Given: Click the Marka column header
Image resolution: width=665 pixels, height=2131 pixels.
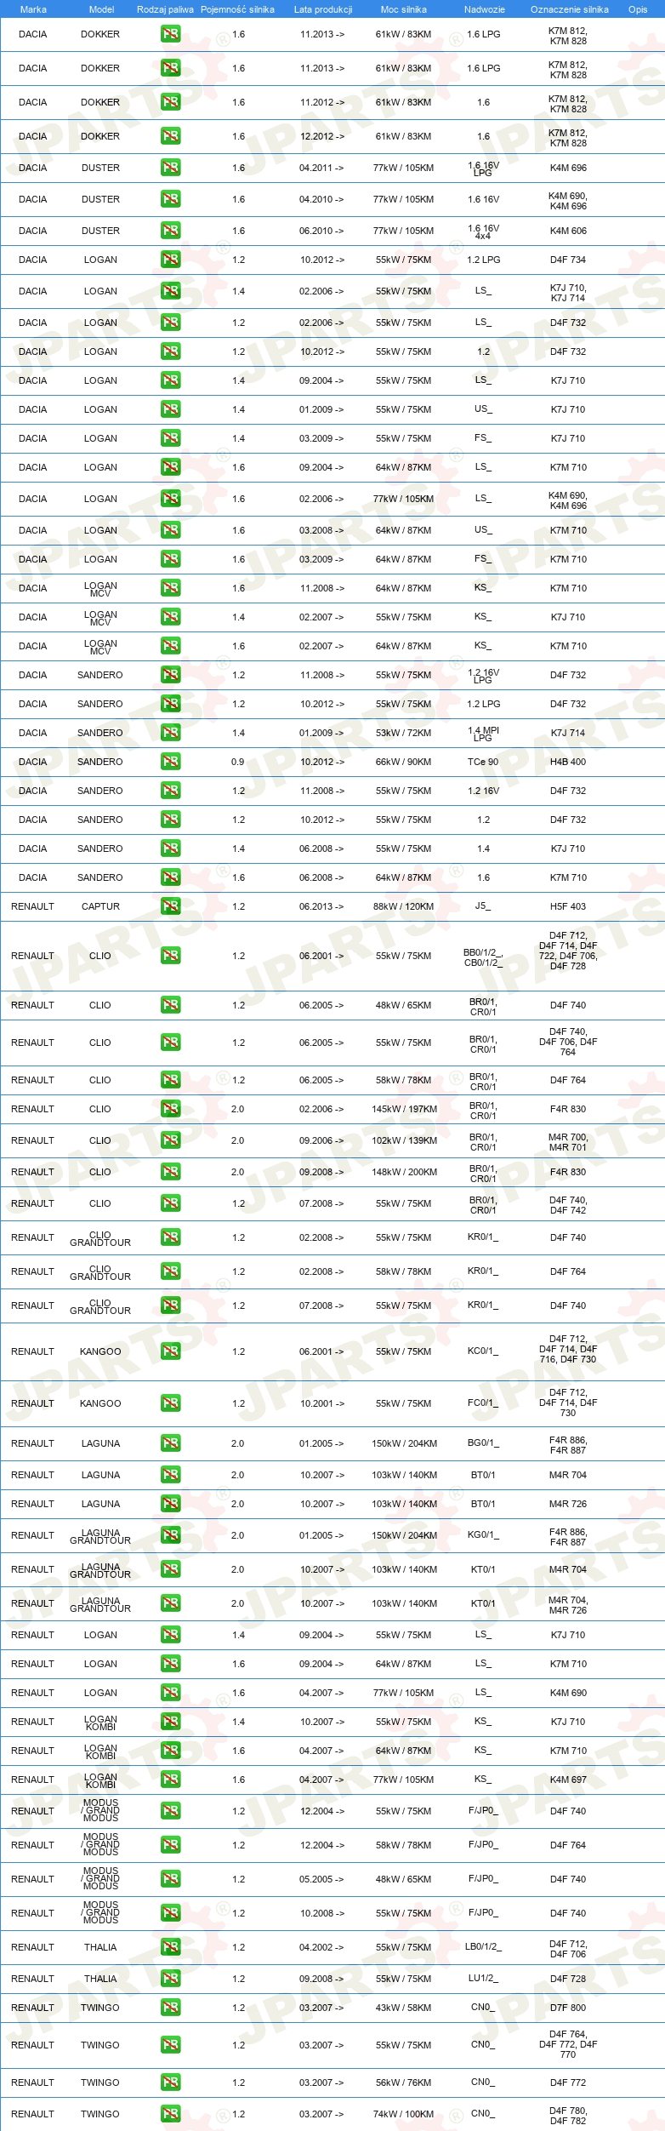Looking at the screenshot, I should click(33, 9).
